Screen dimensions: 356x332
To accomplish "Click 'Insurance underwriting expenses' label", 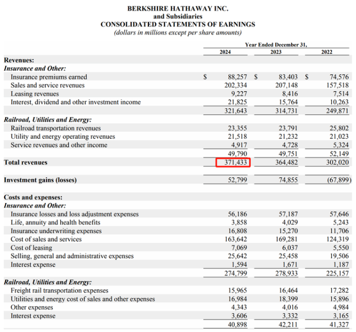I will (x=56, y=231).
